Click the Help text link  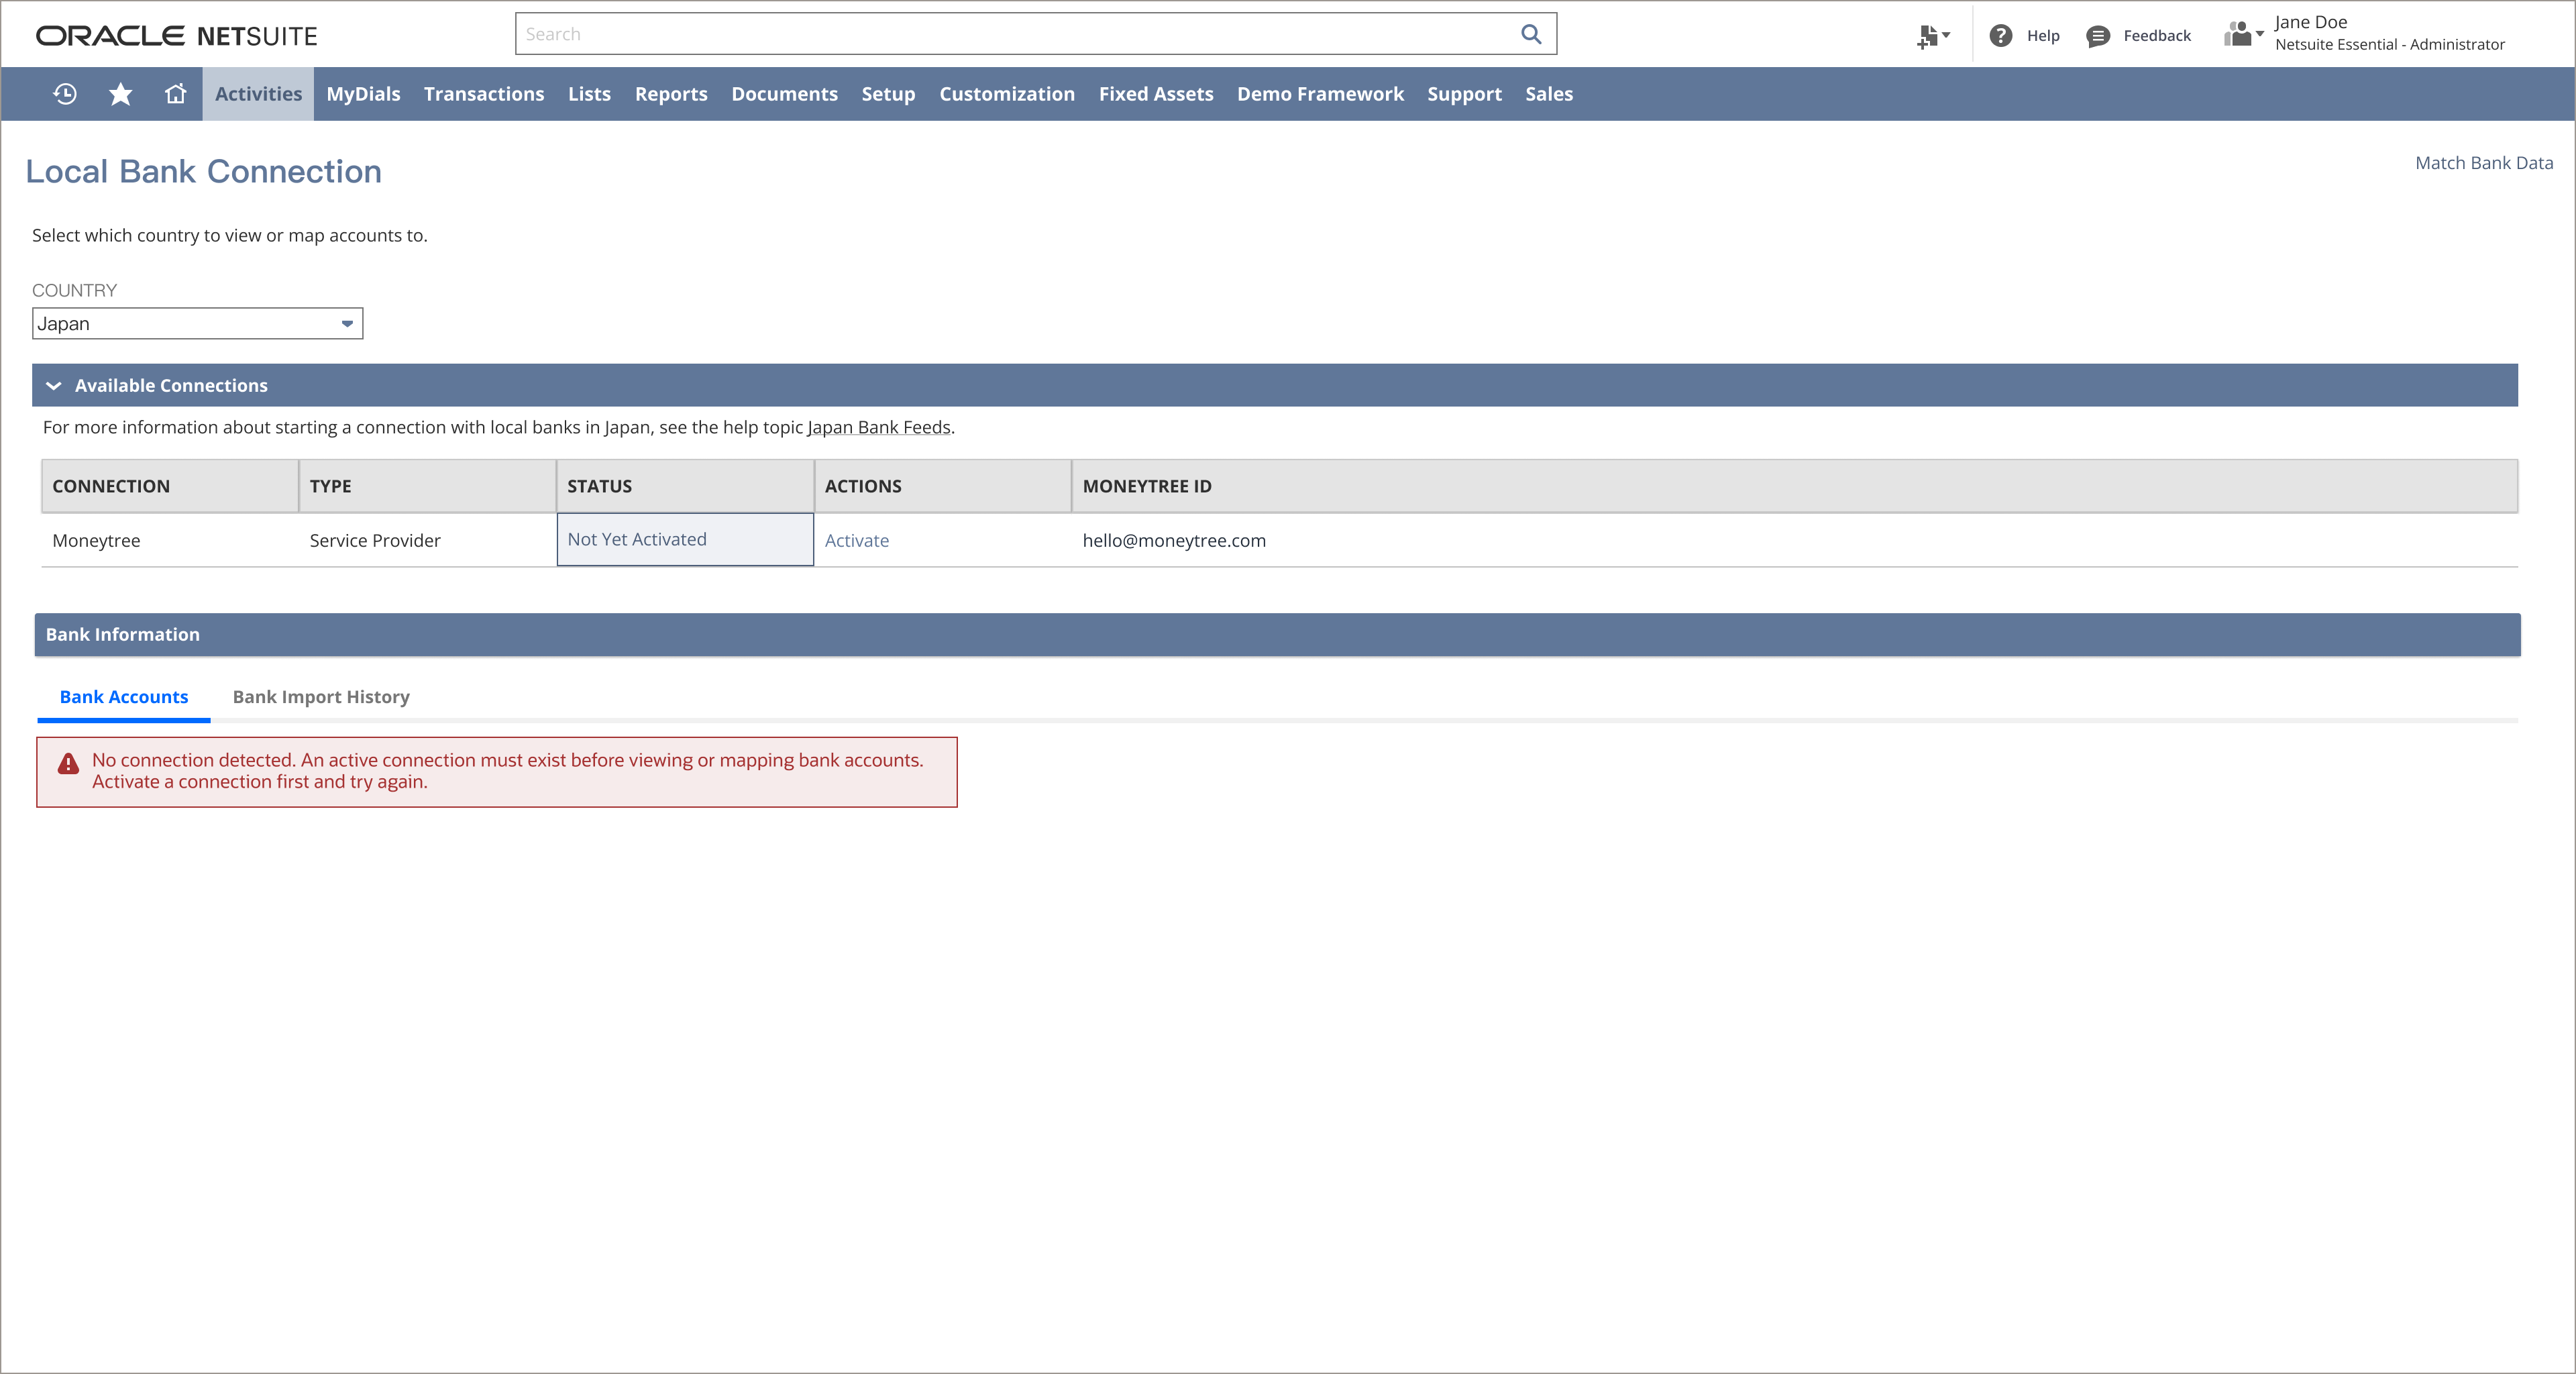(2043, 36)
